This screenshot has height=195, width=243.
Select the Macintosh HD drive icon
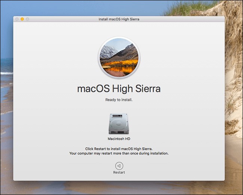click(119, 124)
